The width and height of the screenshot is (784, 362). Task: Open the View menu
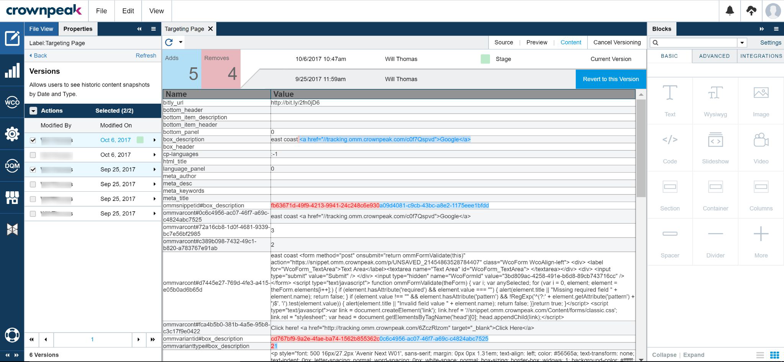(157, 11)
